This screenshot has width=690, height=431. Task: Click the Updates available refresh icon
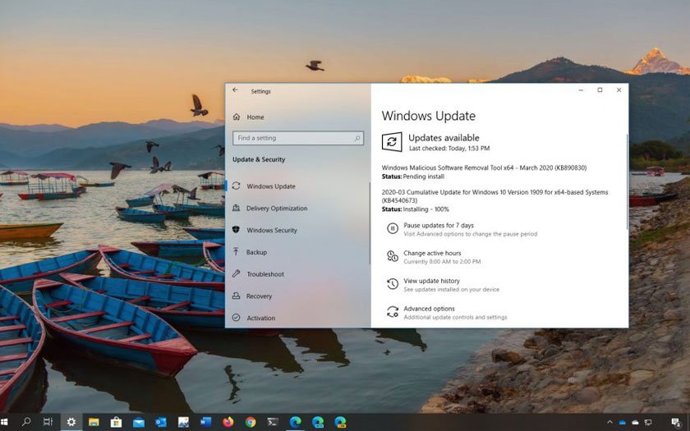[392, 141]
